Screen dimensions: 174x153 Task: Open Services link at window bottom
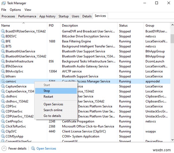coord(46,148)
